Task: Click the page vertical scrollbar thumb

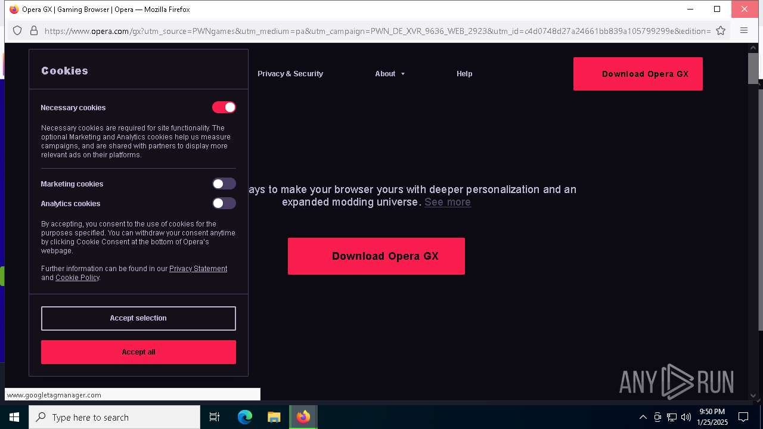Action: 753,69
